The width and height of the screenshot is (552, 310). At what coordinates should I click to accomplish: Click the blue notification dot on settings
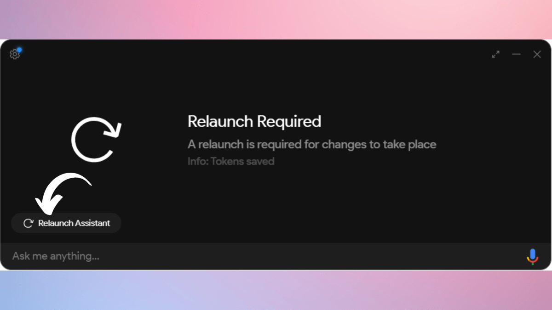19,50
